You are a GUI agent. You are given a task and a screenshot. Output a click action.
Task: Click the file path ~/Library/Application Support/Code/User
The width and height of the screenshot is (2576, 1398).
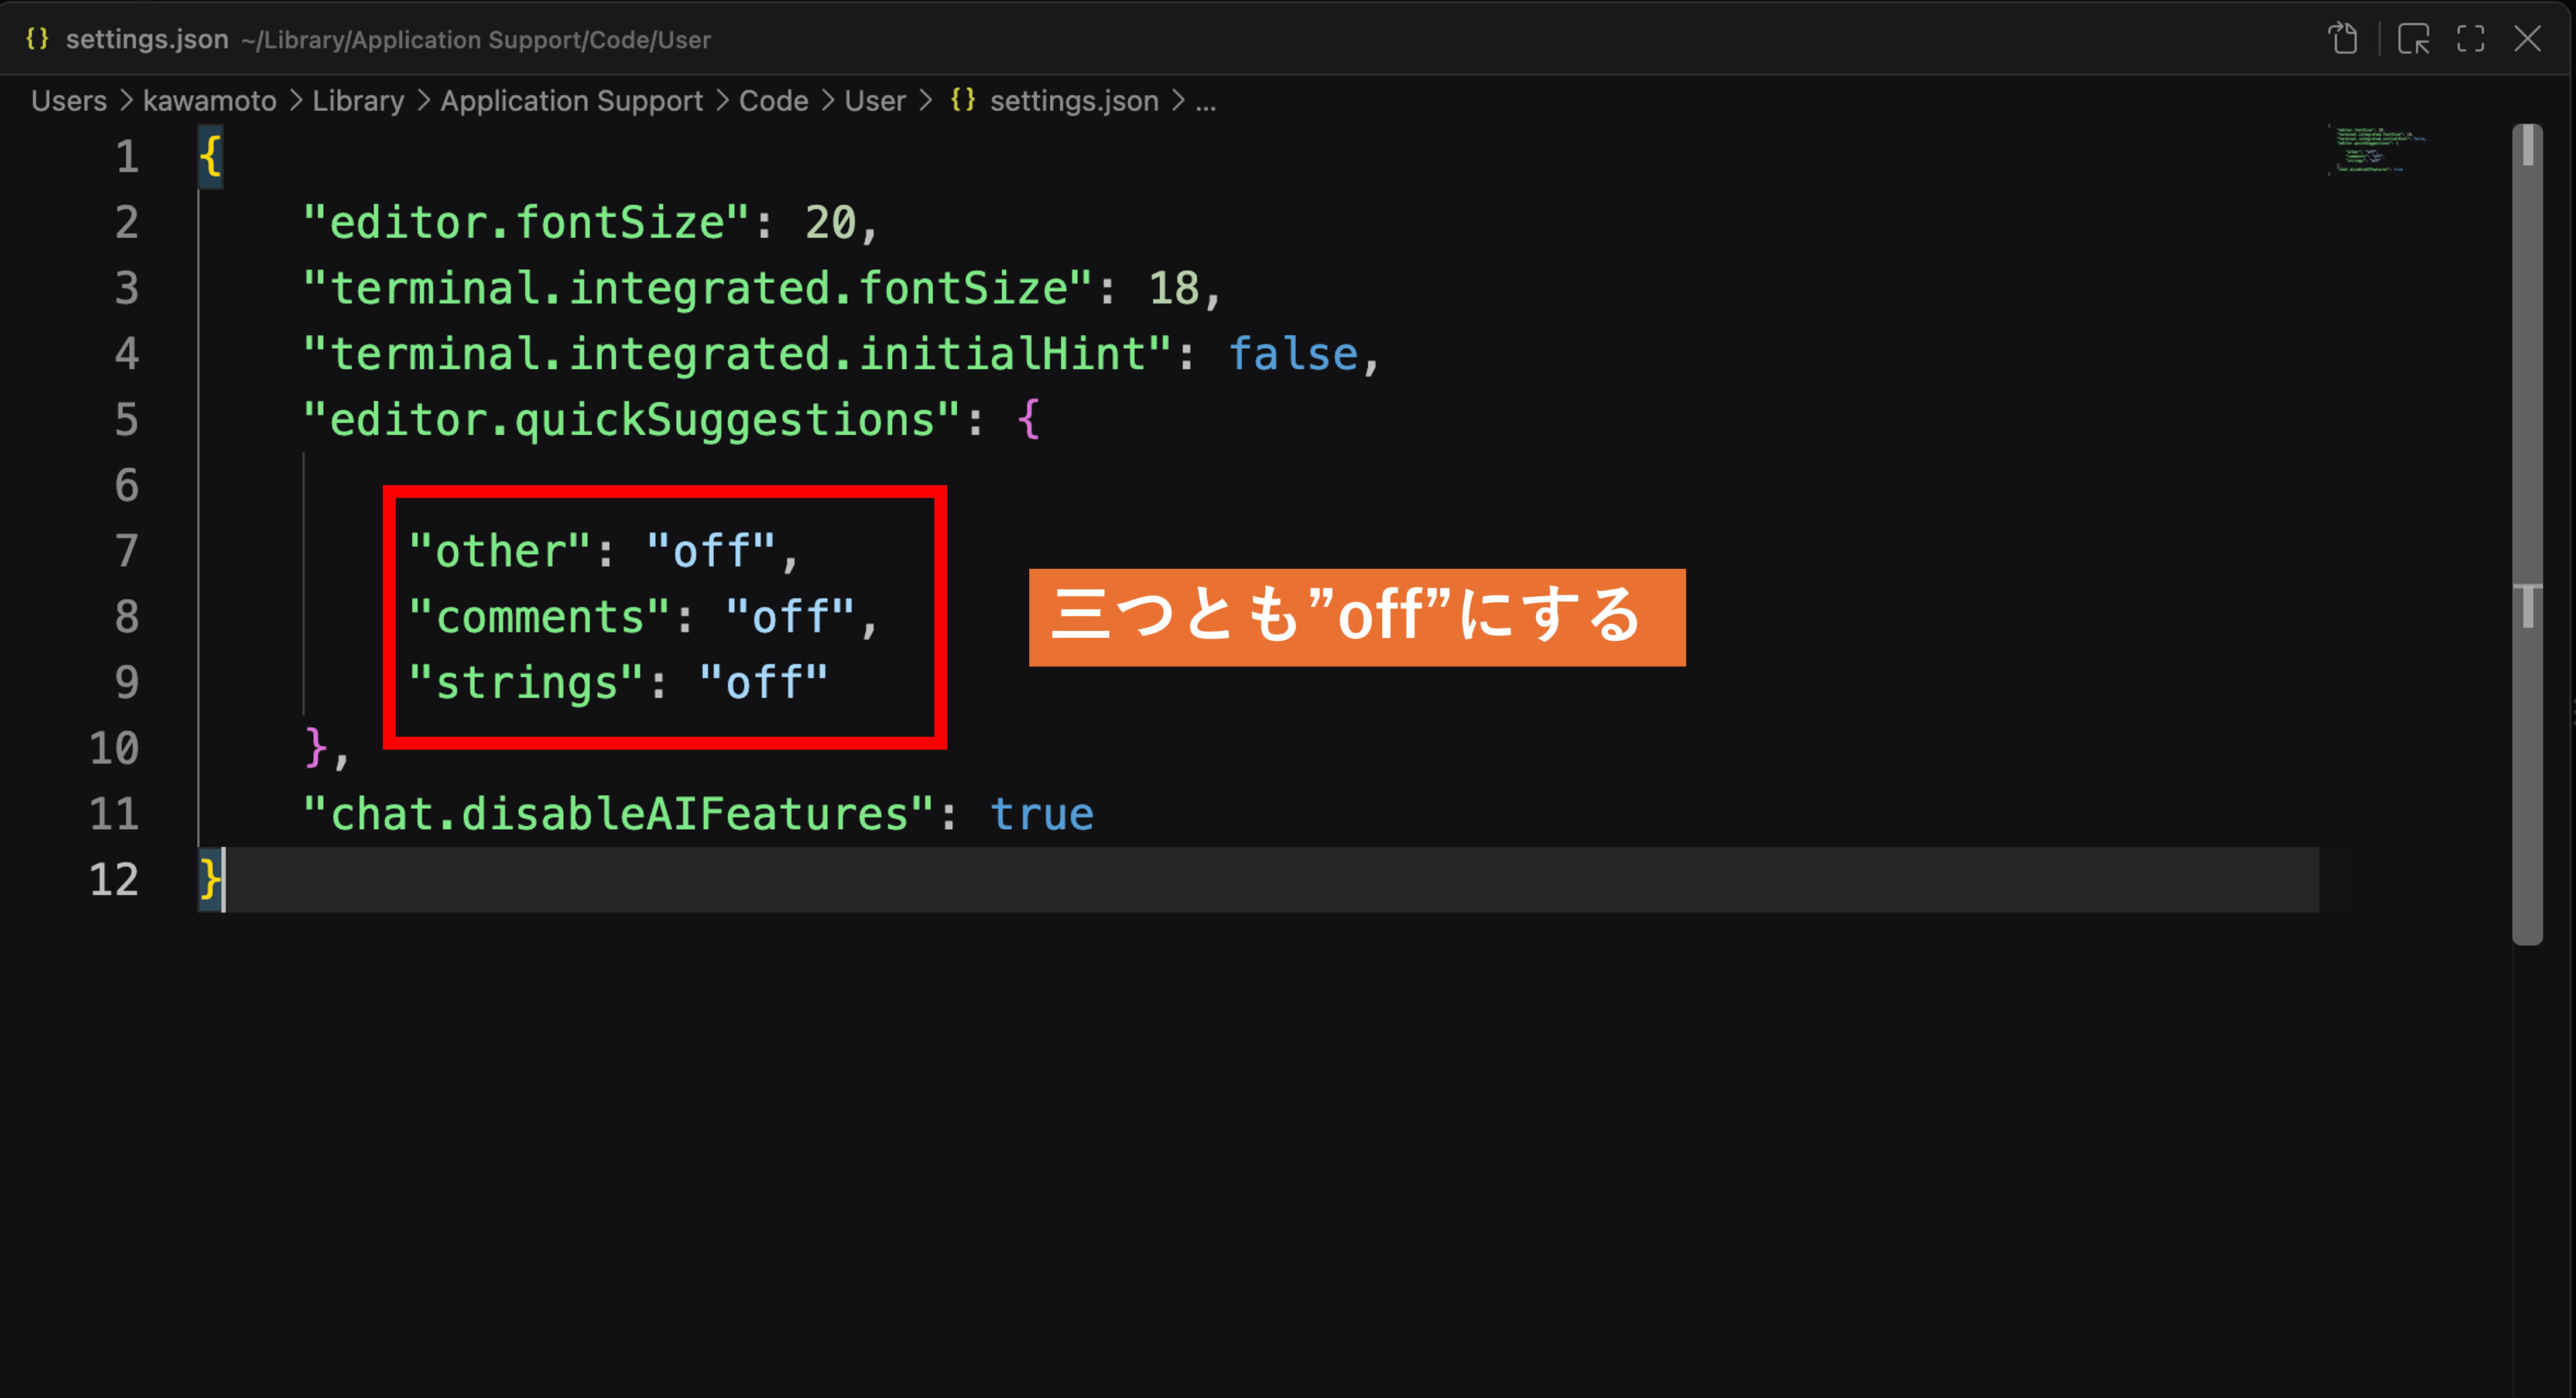476,40
